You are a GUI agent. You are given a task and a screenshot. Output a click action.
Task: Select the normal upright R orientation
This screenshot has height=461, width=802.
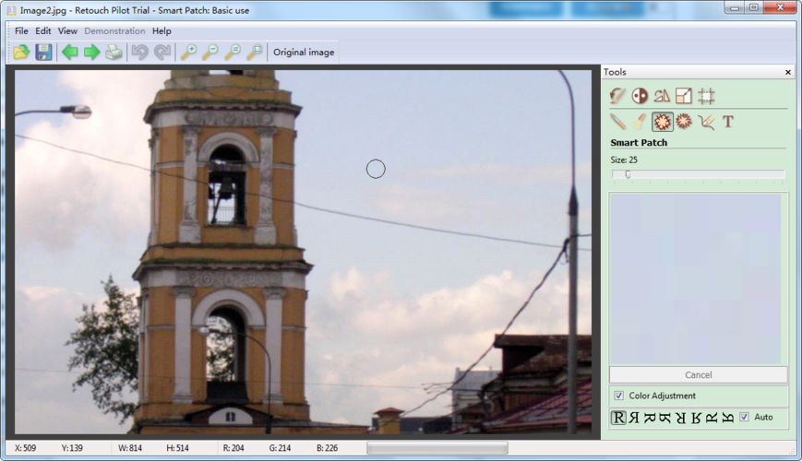(618, 418)
